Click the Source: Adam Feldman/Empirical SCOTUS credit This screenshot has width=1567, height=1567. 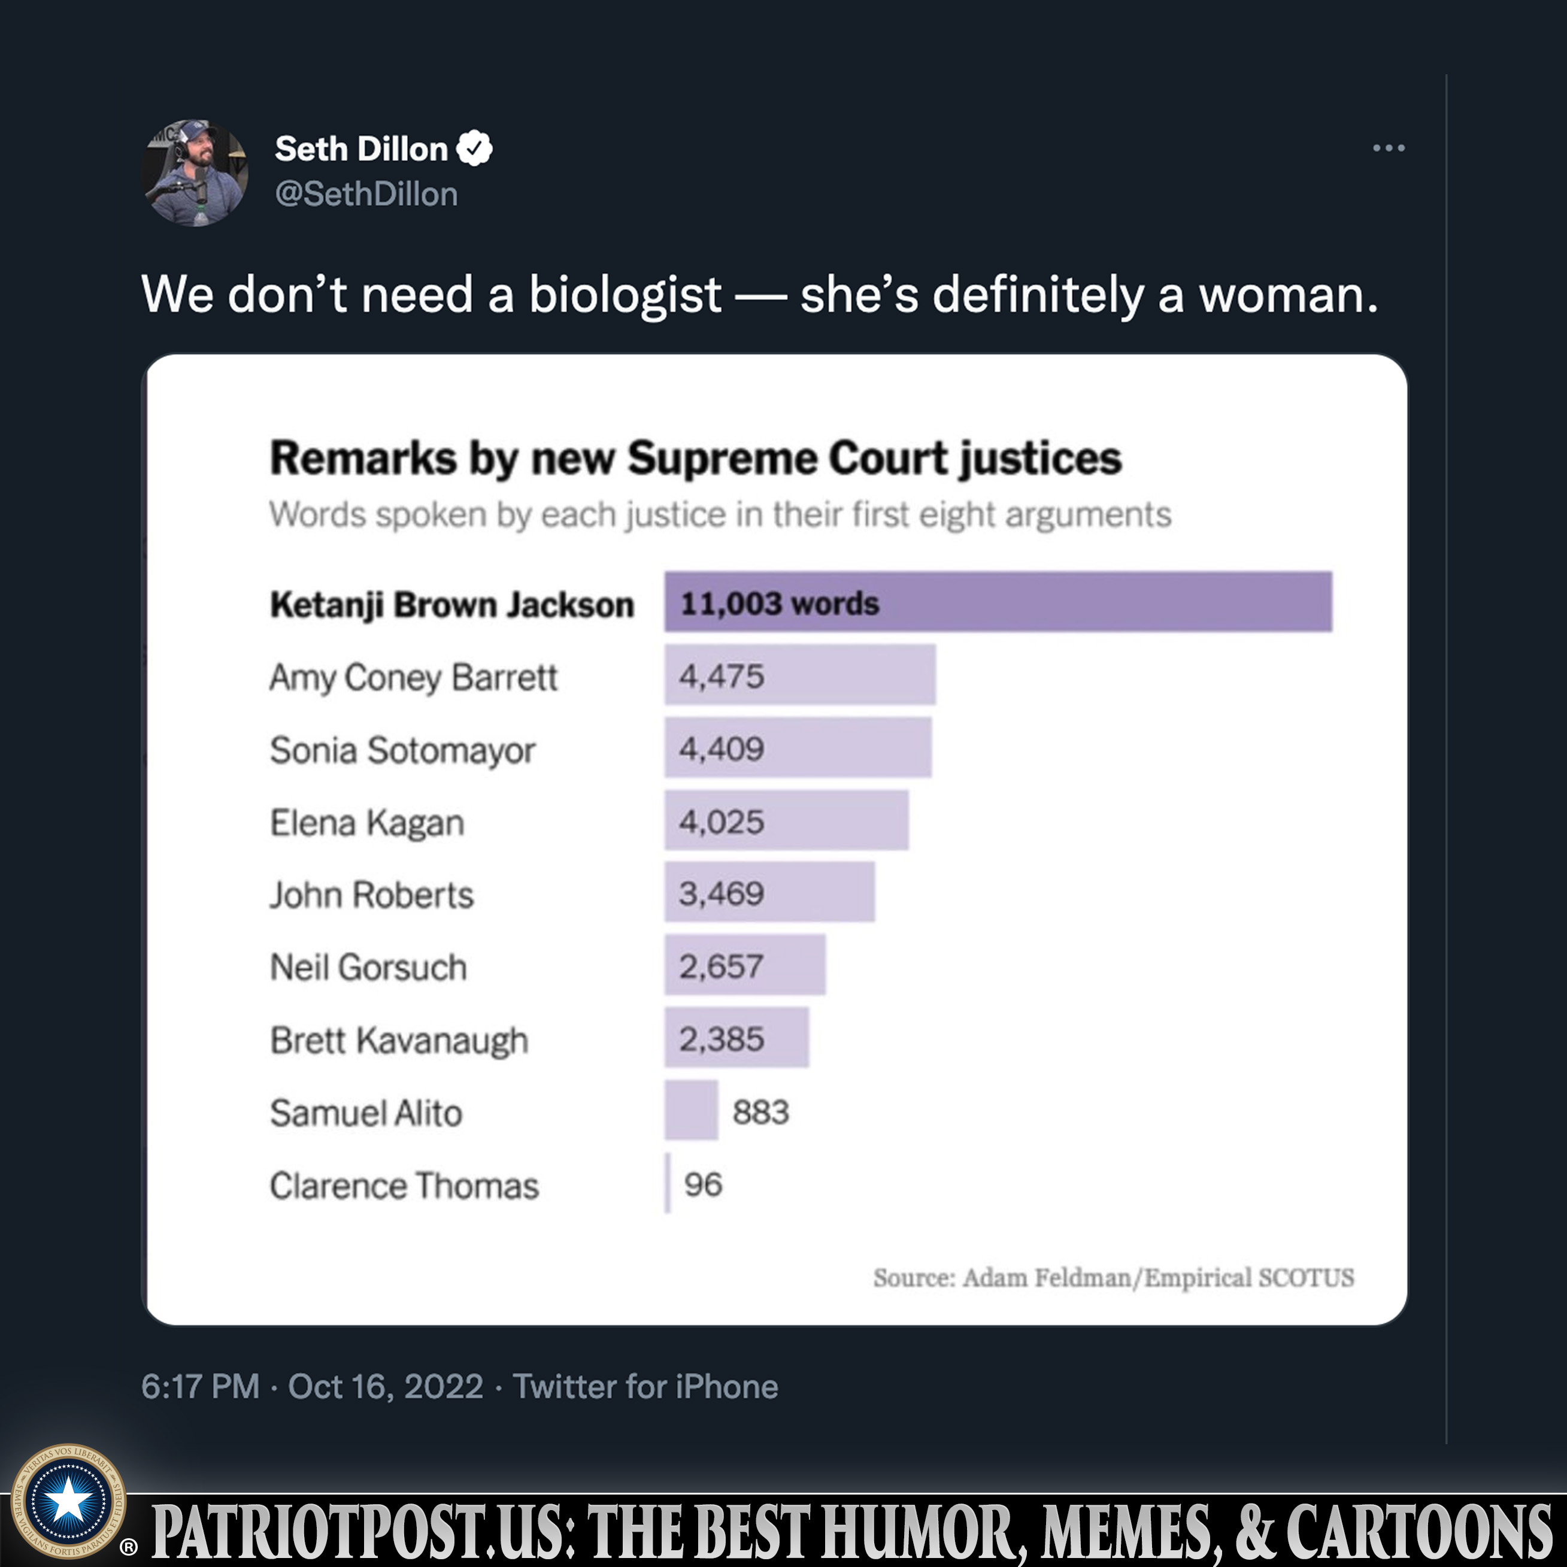coord(1114,1278)
